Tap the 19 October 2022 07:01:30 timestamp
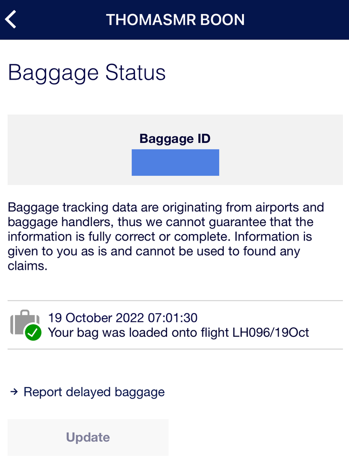 tap(123, 318)
